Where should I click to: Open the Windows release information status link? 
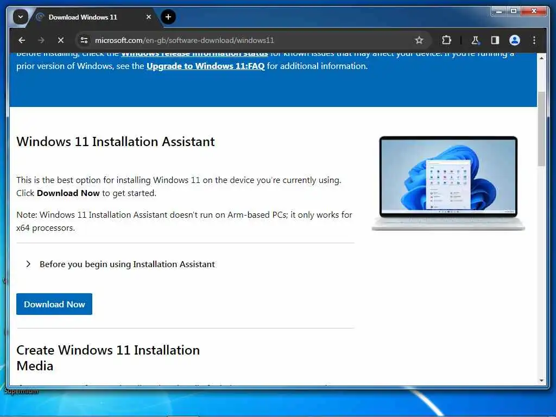click(x=194, y=54)
